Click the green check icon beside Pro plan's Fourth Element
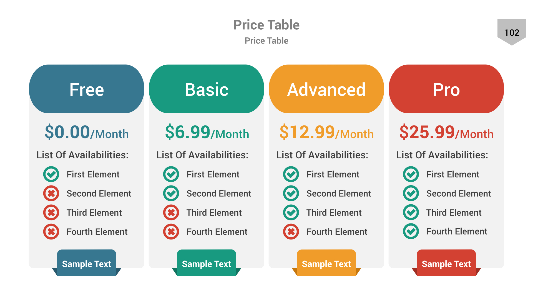 tap(411, 231)
